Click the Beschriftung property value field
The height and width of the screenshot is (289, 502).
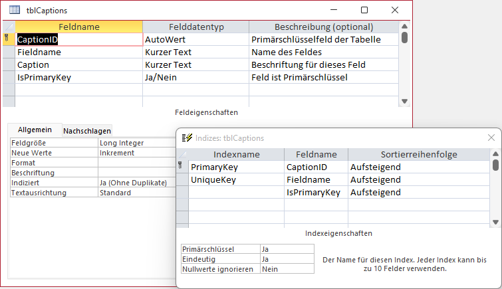click(137, 173)
